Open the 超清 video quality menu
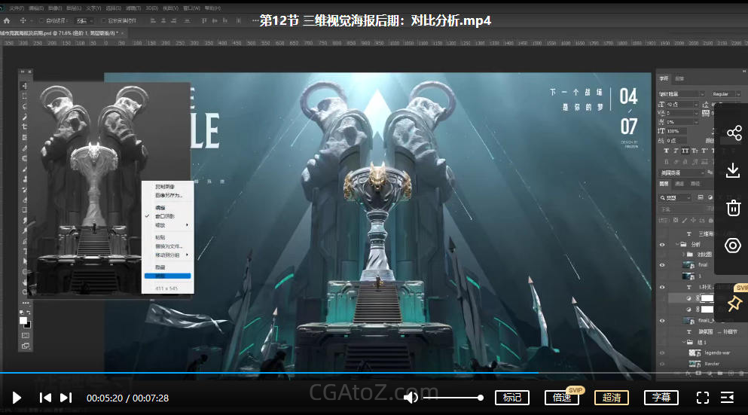Image resolution: width=748 pixels, height=415 pixels. [611, 398]
